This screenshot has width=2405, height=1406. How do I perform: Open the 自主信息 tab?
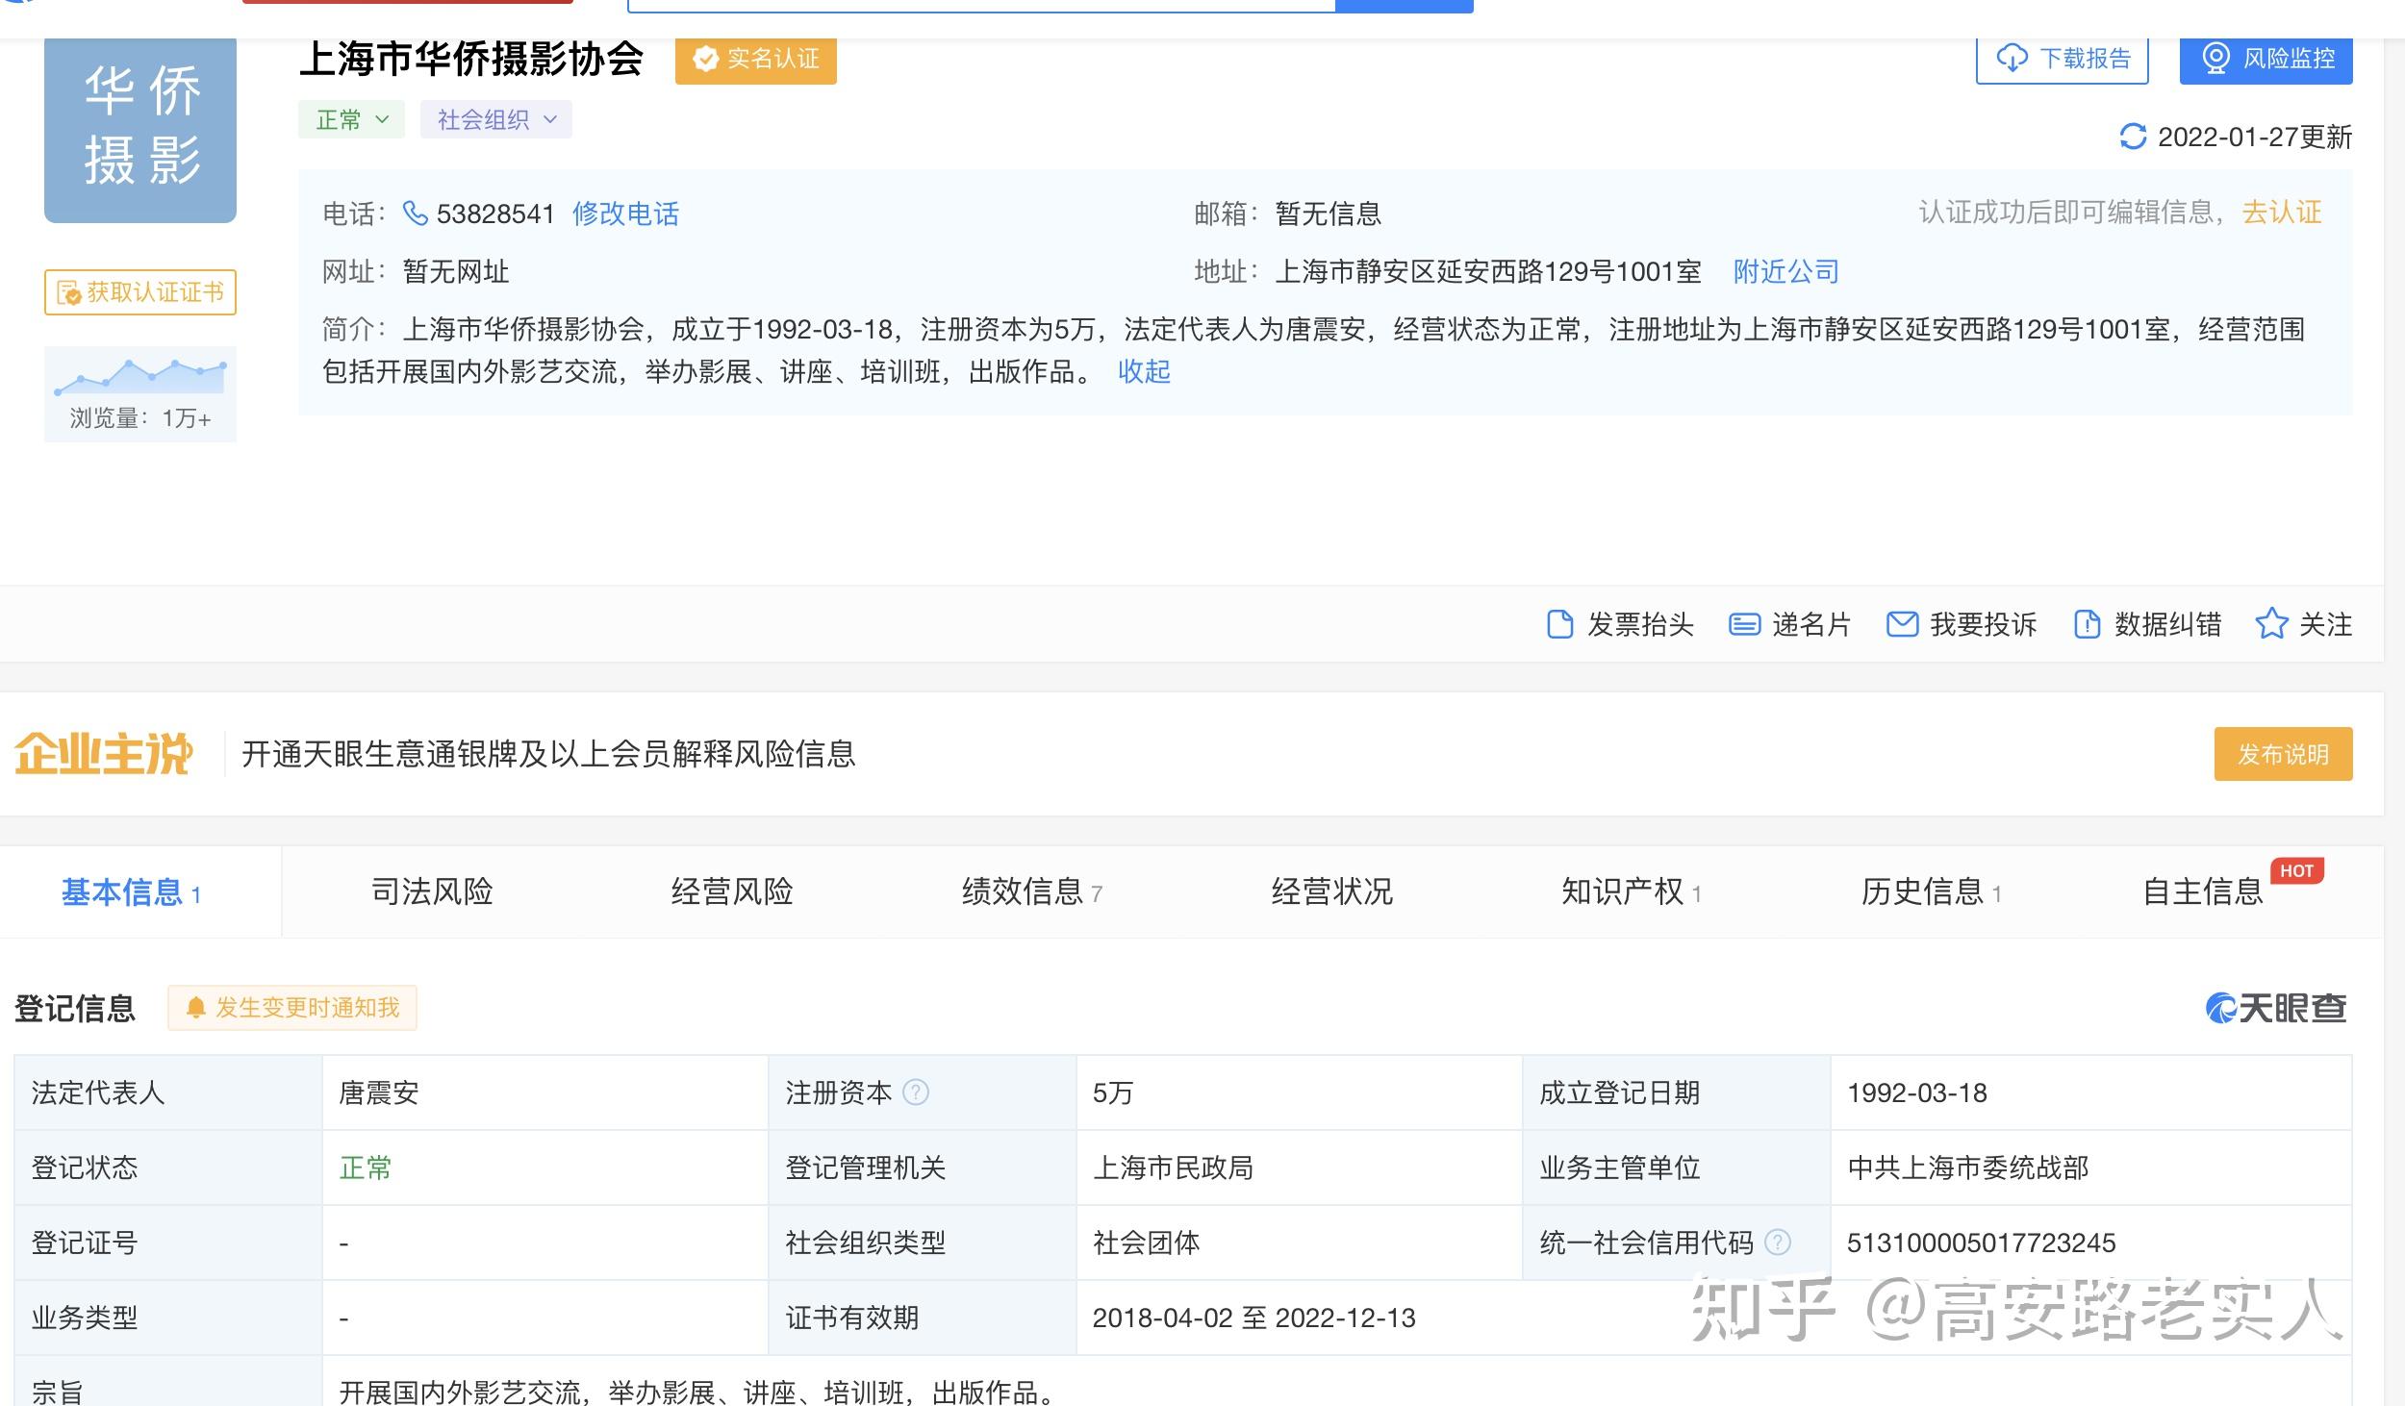pos(2203,891)
